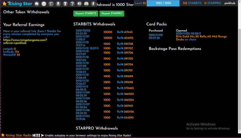The height and width of the screenshot is (138, 241).
Task: Click Deposit STARBITS button
Action: point(86,13)
